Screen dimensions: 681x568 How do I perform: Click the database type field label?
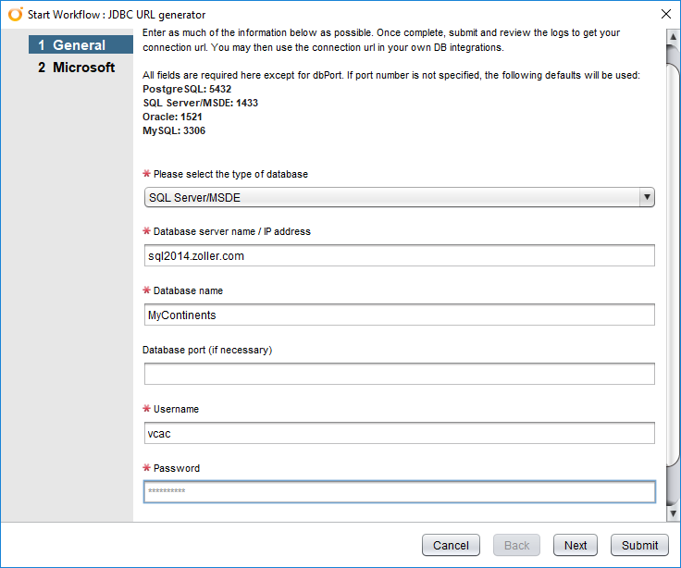[230, 174]
